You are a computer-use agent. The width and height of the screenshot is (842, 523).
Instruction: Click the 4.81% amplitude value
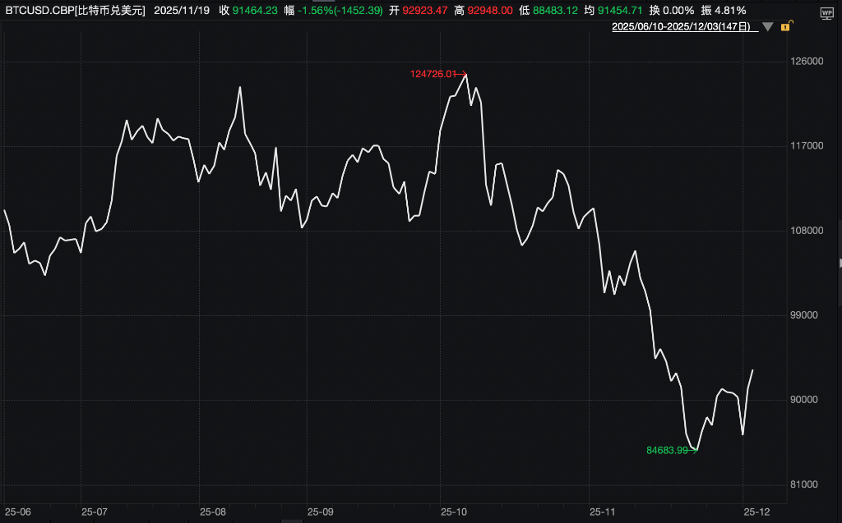pyautogui.click(x=729, y=11)
